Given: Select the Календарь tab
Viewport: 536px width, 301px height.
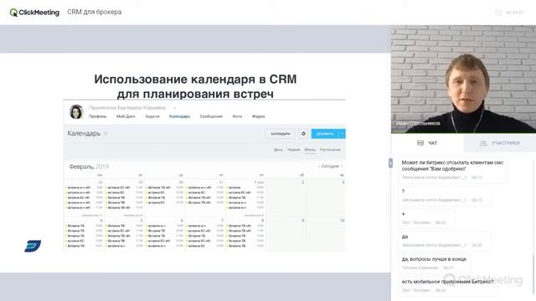Looking at the screenshot, I should [x=179, y=116].
